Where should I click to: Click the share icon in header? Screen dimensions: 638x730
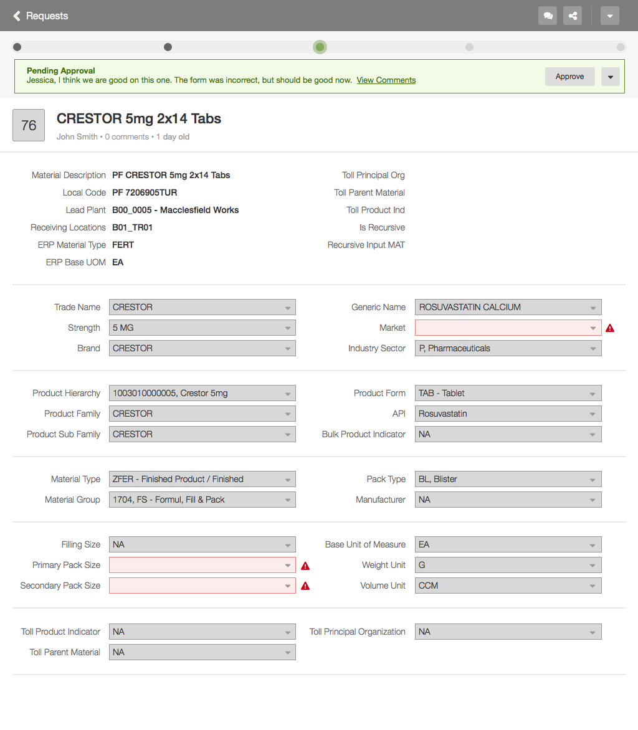tap(573, 16)
